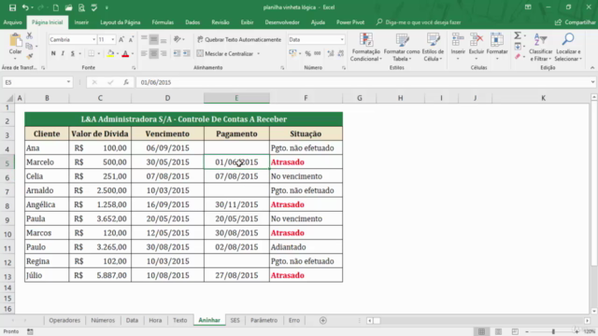Open Classificar e Filtrar
598x336 pixels.
[x=540, y=47]
